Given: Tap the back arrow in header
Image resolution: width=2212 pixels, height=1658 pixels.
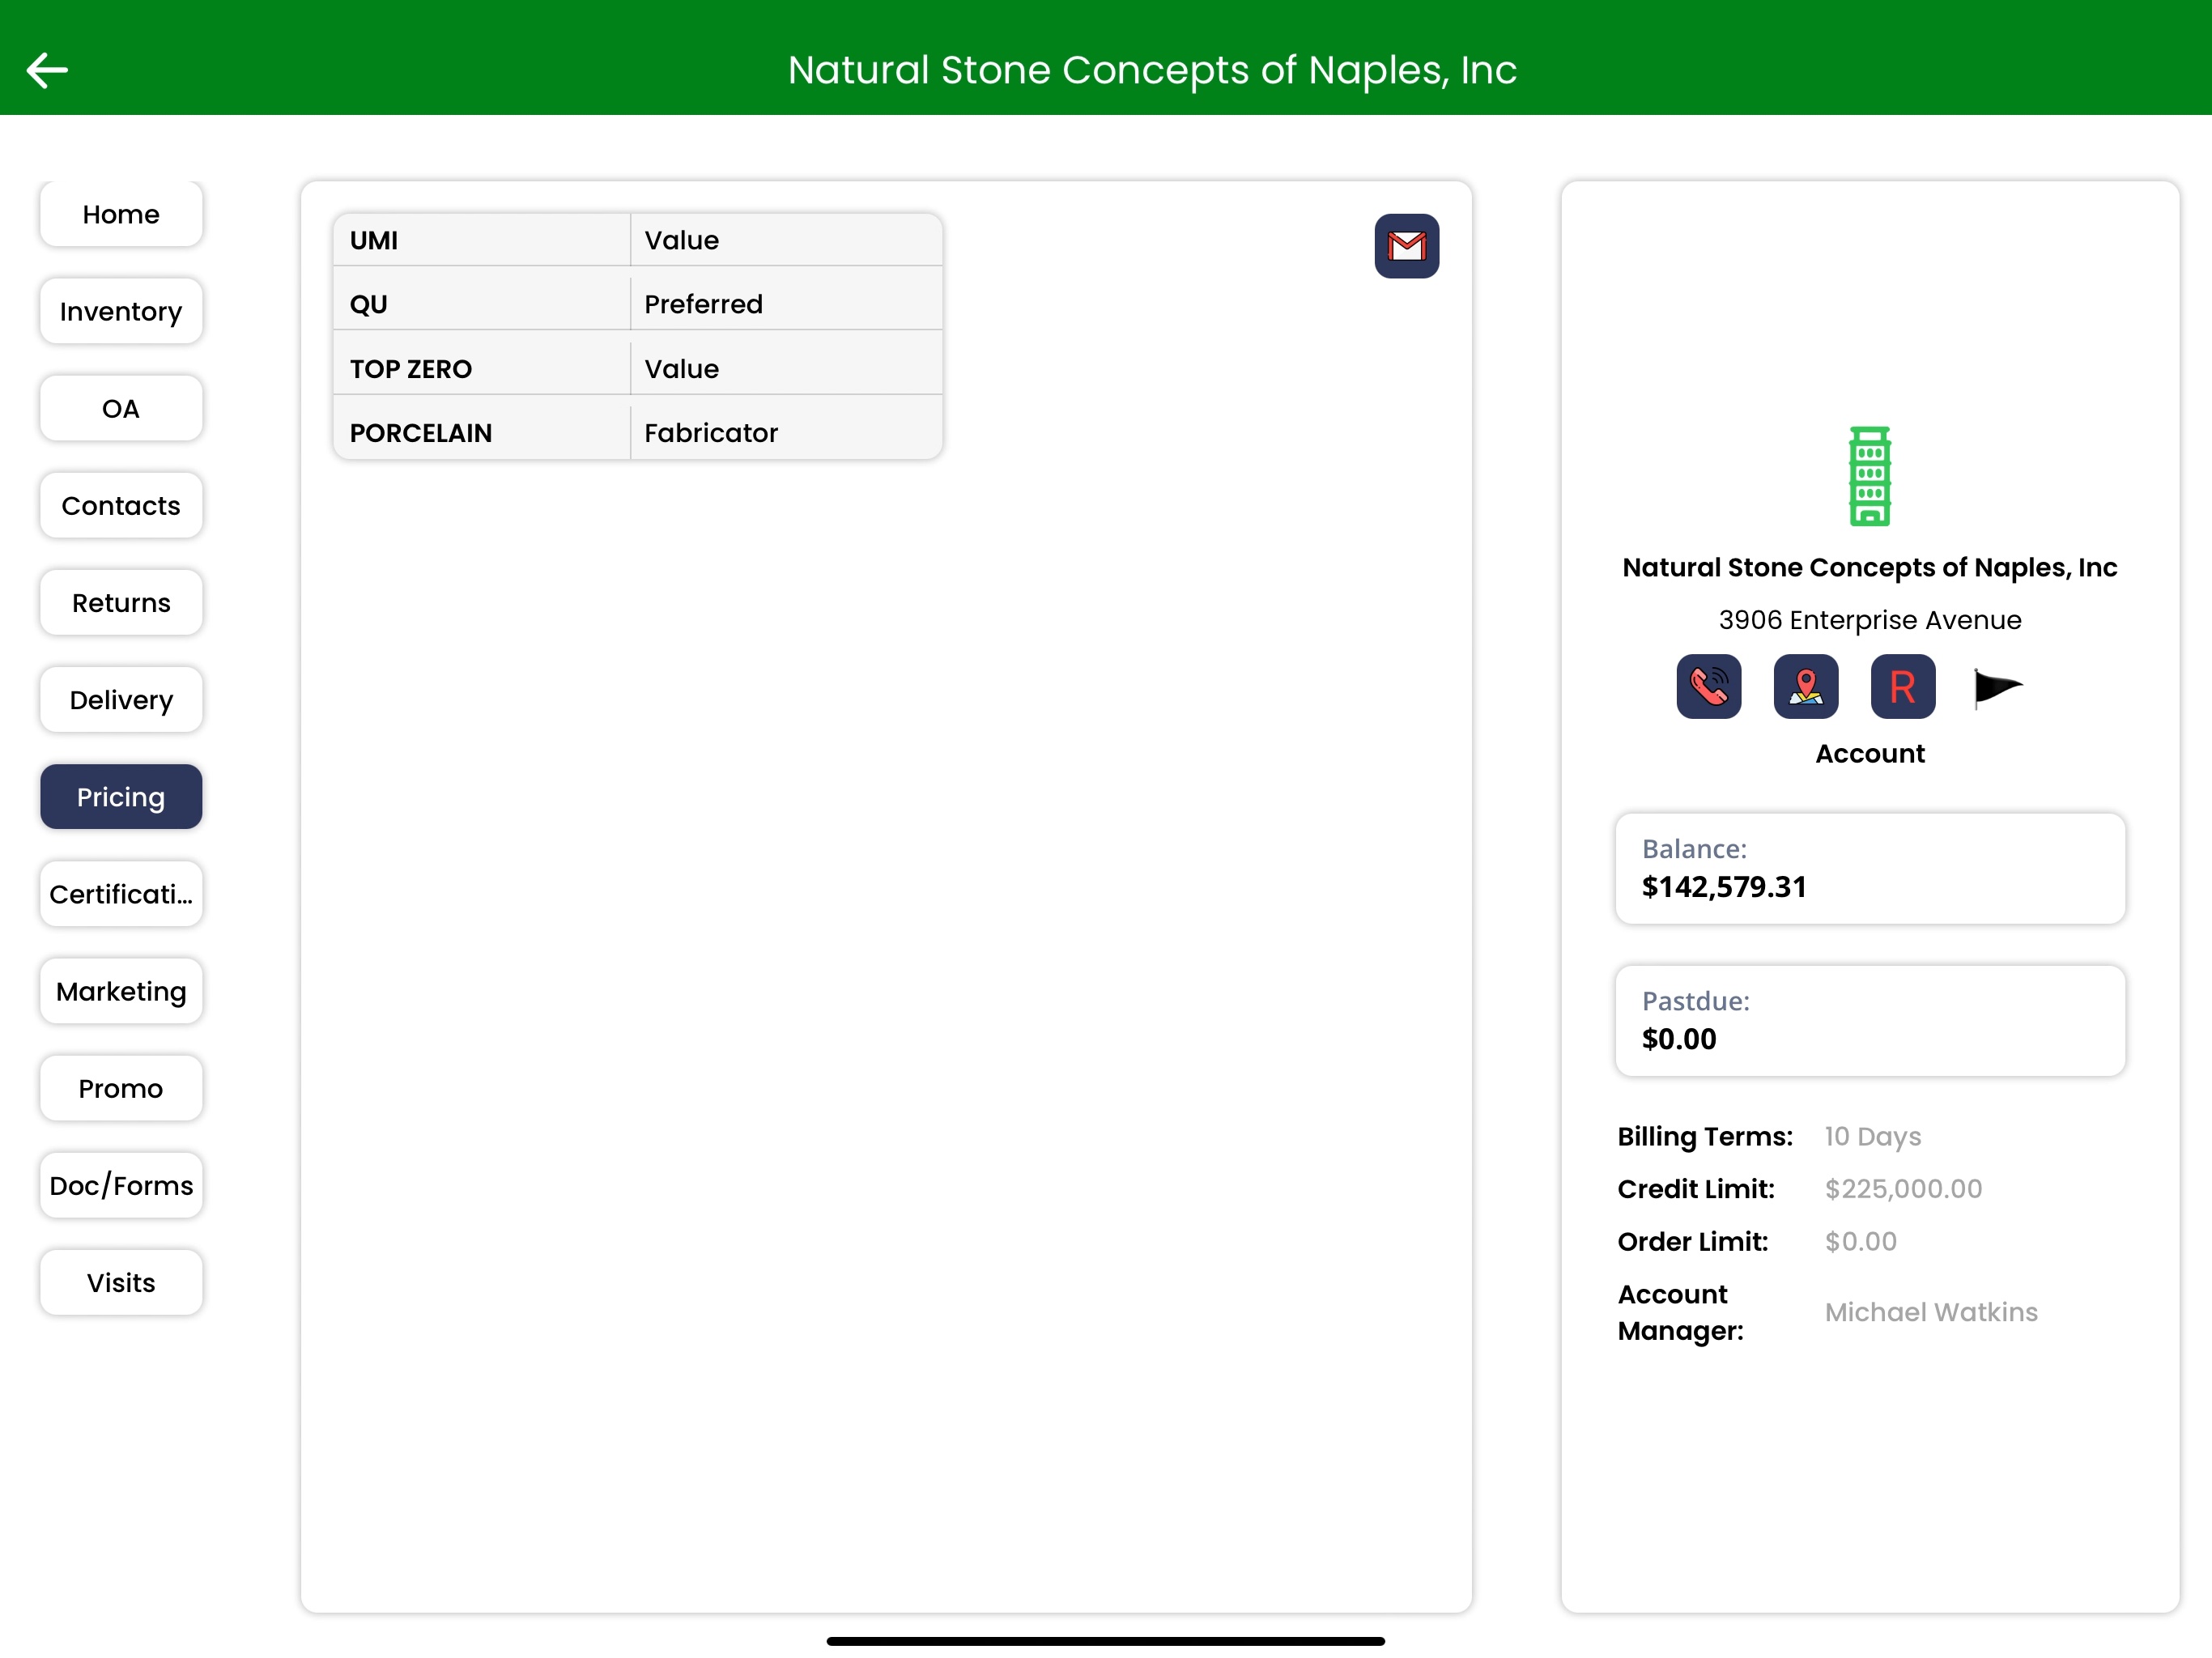Looking at the screenshot, I should pos(47,70).
